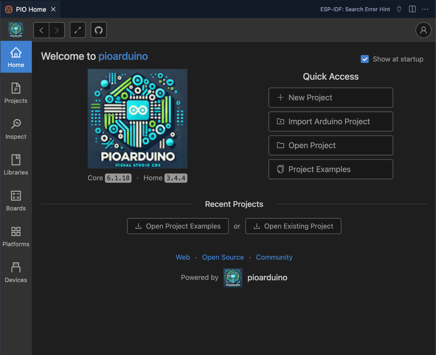The width and height of the screenshot is (436, 355).
Task: Open the Libraries sidebar section
Action: pos(16,164)
